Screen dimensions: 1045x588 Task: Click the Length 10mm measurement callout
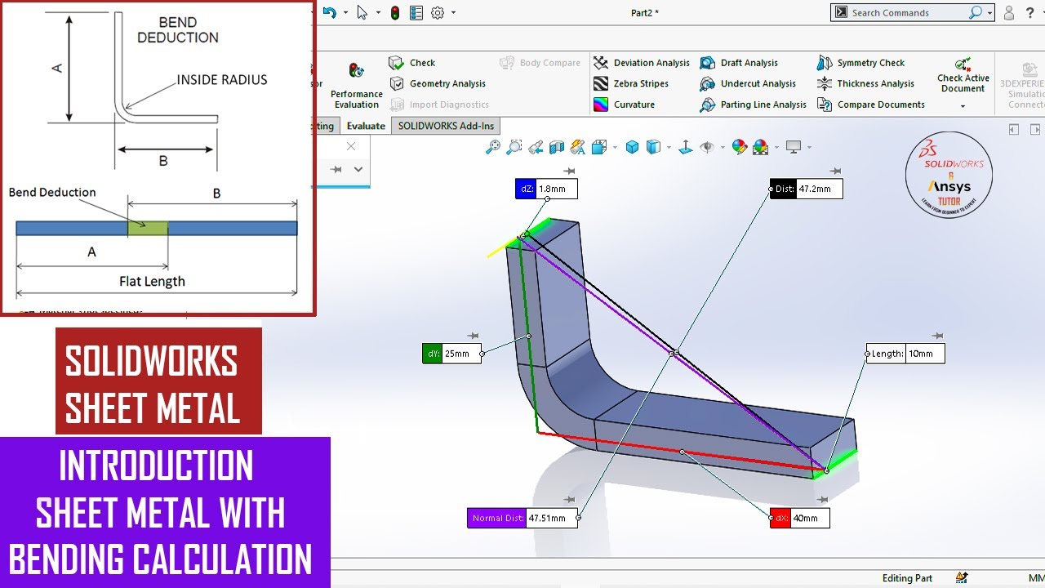(x=905, y=354)
